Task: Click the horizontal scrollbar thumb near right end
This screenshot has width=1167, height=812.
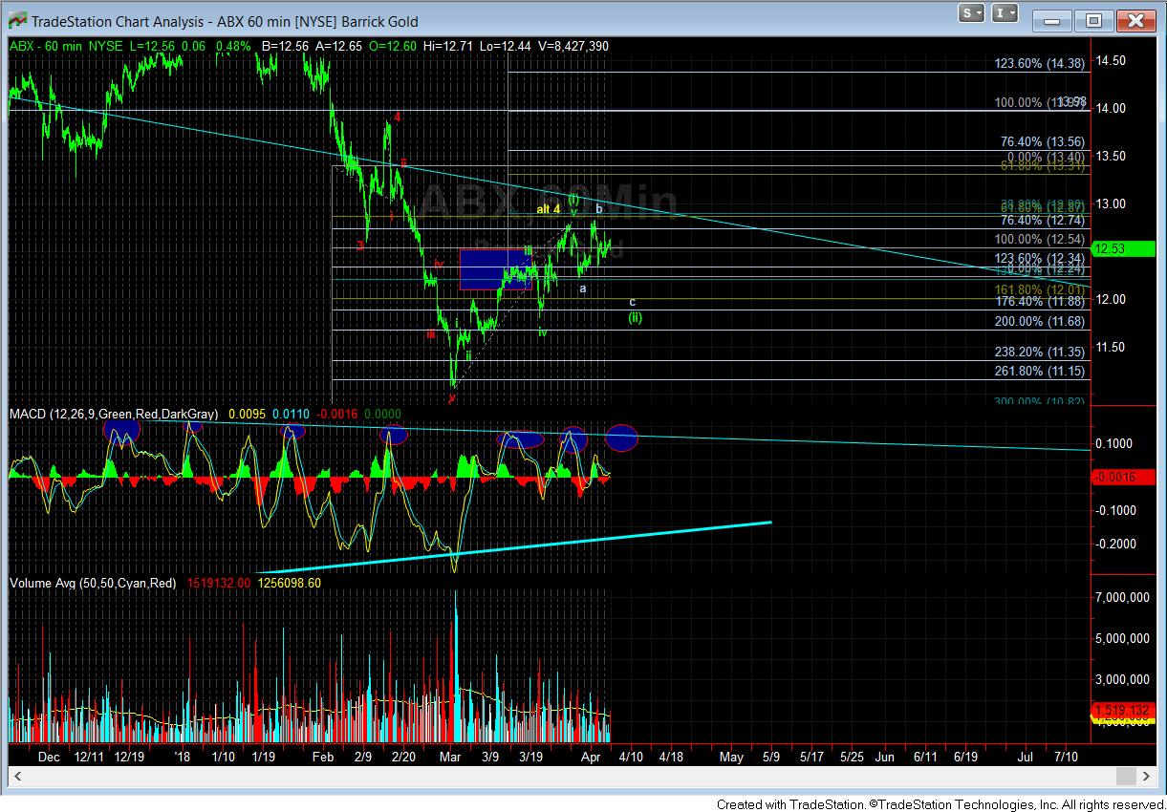Action: pyautogui.click(x=1128, y=775)
